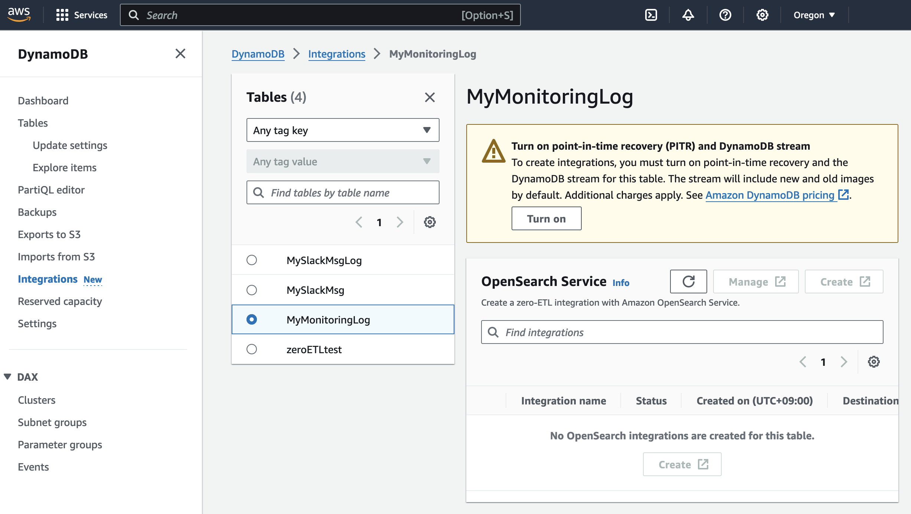Open the notifications bell icon
This screenshot has width=911, height=514.
coord(688,15)
